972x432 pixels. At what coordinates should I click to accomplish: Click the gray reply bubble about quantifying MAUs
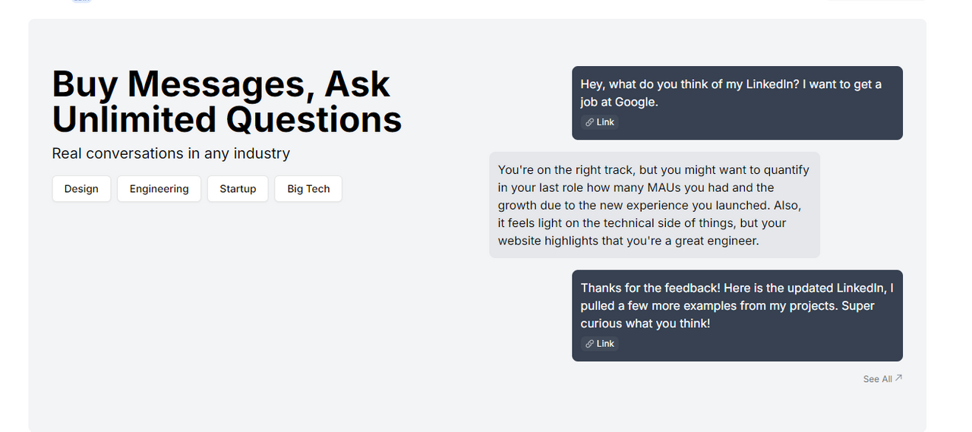pos(655,205)
